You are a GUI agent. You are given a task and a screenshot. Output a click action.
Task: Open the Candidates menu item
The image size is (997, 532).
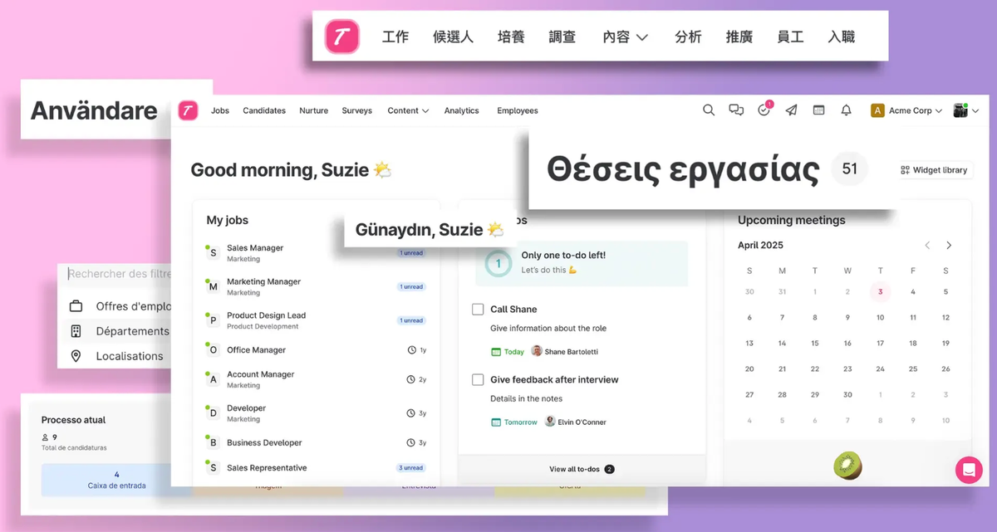point(264,110)
